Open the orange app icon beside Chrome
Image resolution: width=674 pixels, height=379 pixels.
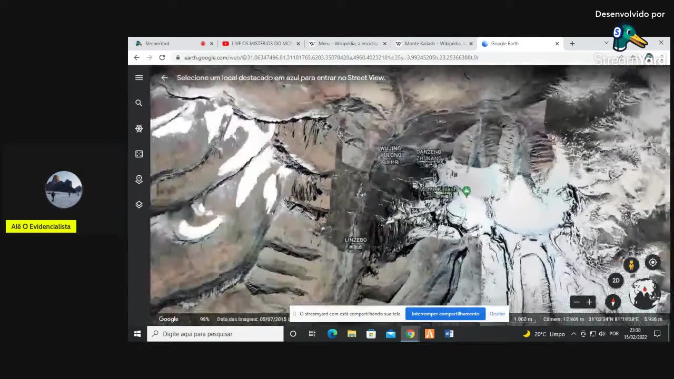pyautogui.click(x=430, y=334)
